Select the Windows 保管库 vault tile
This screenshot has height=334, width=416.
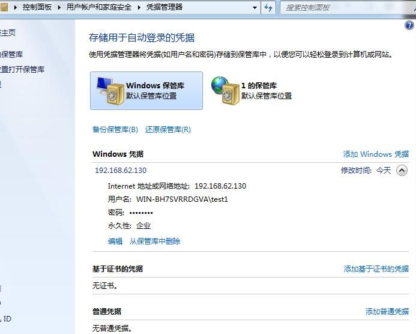pyautogui.click(x=146, y=91)
